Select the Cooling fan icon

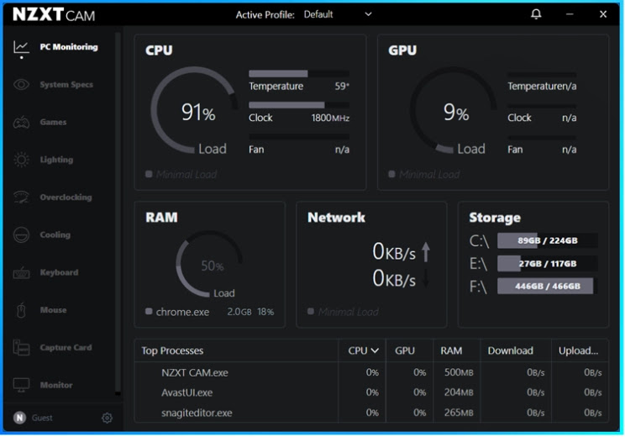[21, 234]
